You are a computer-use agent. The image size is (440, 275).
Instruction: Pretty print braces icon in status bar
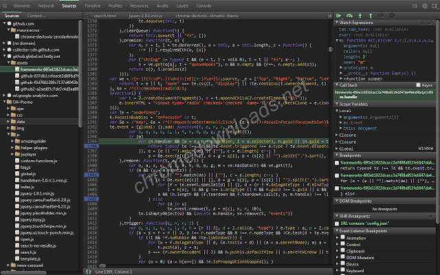coord(89,272)
